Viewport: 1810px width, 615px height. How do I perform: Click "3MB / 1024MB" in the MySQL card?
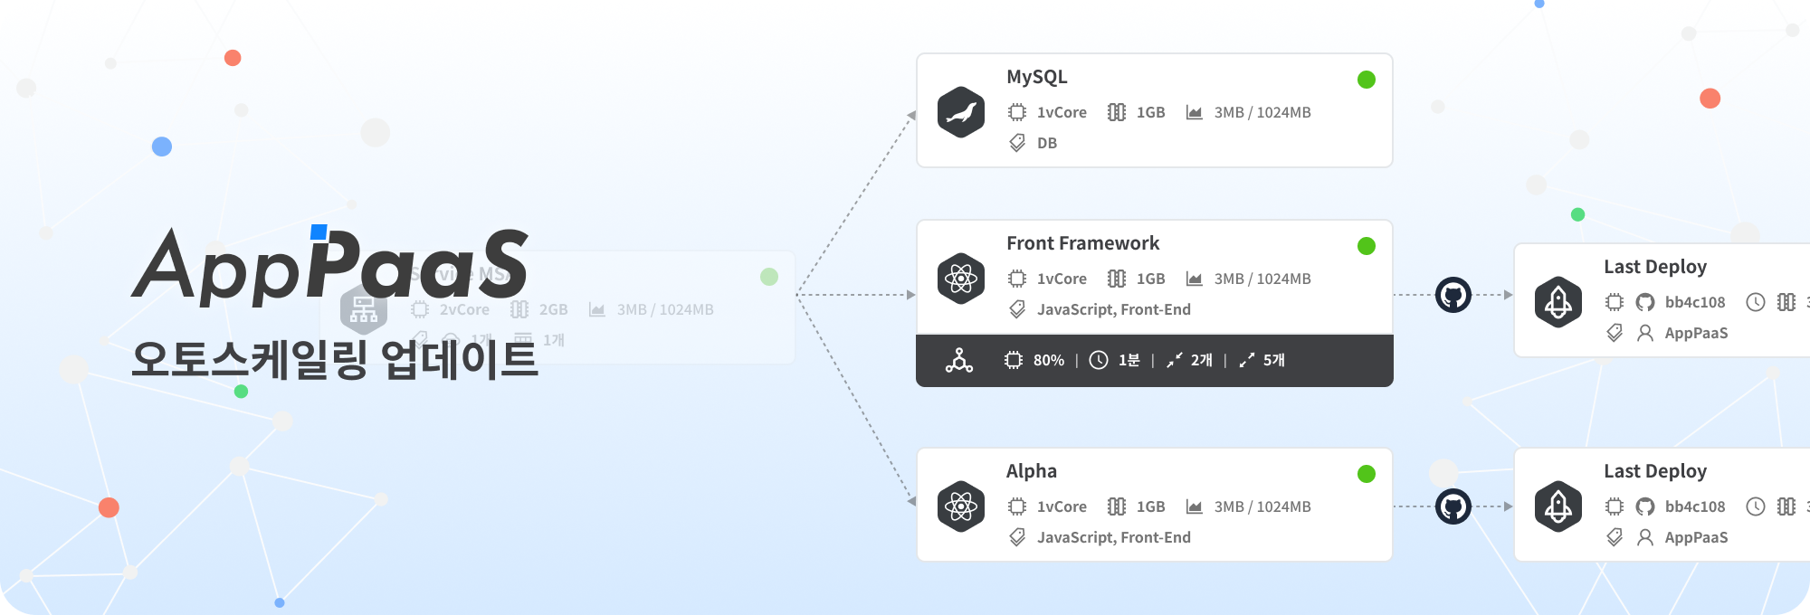tap(1262, 112)
